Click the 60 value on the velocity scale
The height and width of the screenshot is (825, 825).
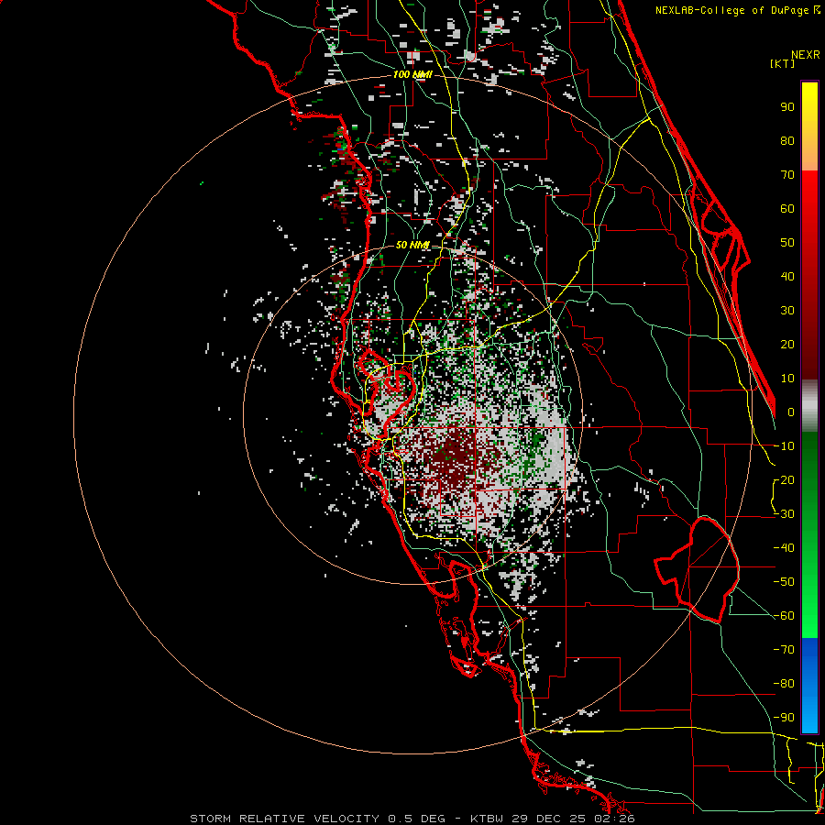(787, 208)
